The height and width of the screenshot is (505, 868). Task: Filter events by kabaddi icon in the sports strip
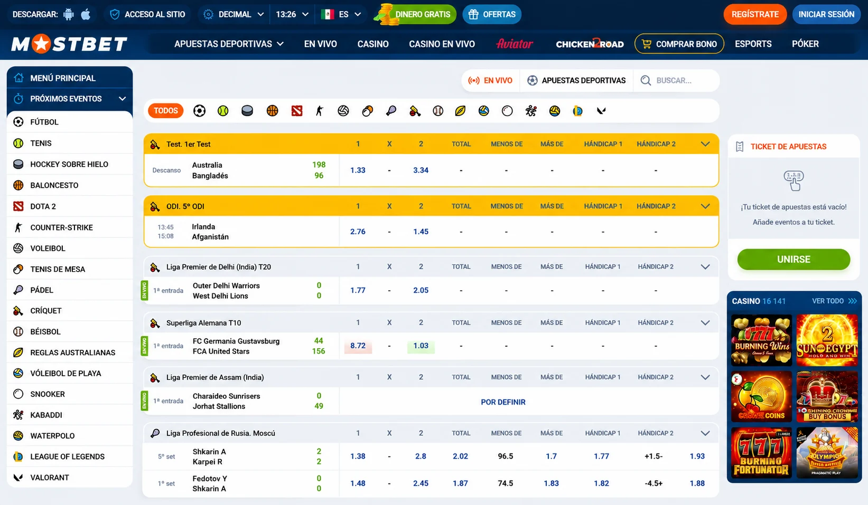pyautogui.click(x=531, y=111)
